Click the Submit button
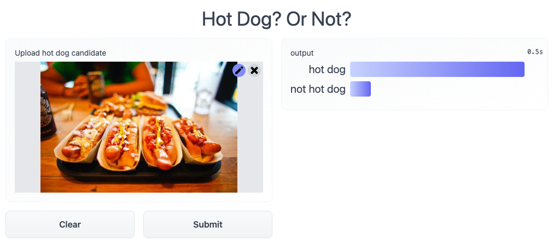Screen dimensions: 553x251 point(208,224)
